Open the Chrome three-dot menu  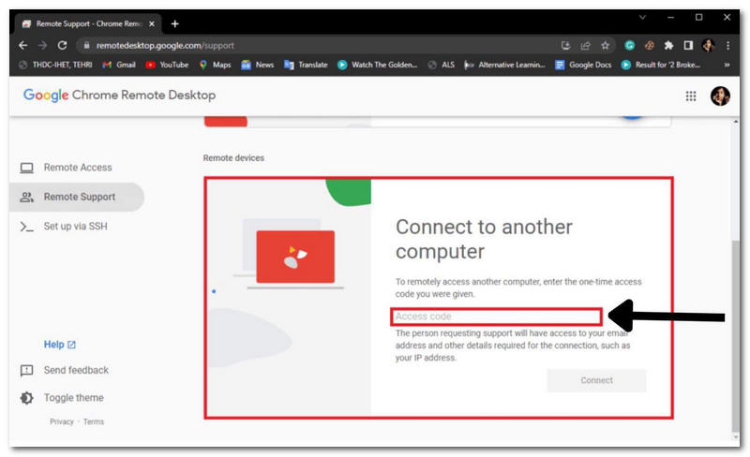click(727, 45)
